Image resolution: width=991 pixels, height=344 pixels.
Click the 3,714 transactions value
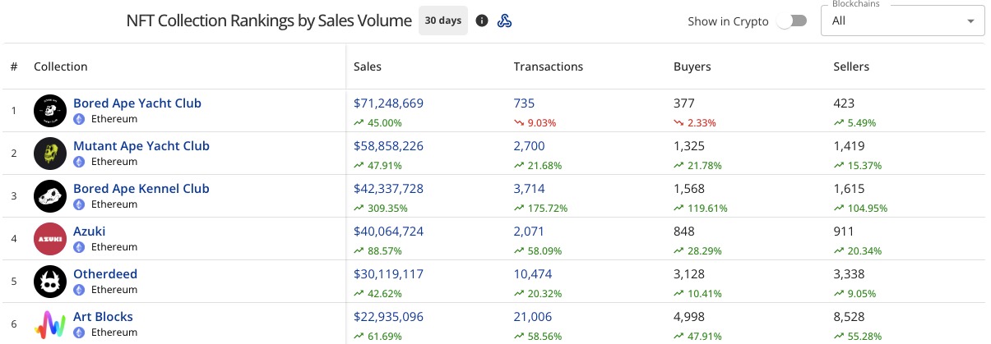coord(529,189)
